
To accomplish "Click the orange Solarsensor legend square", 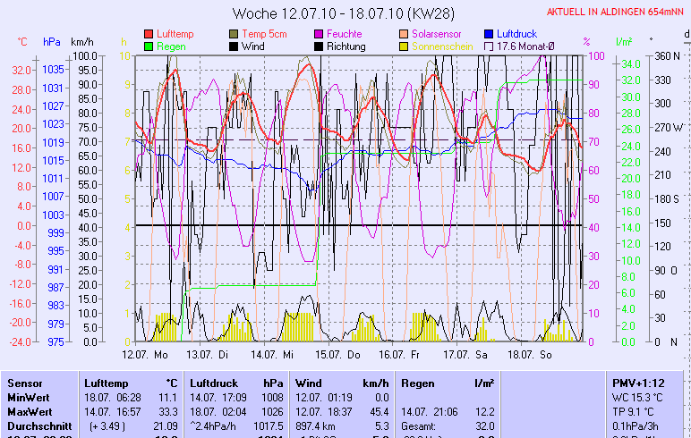I will [x=405, y=34].
